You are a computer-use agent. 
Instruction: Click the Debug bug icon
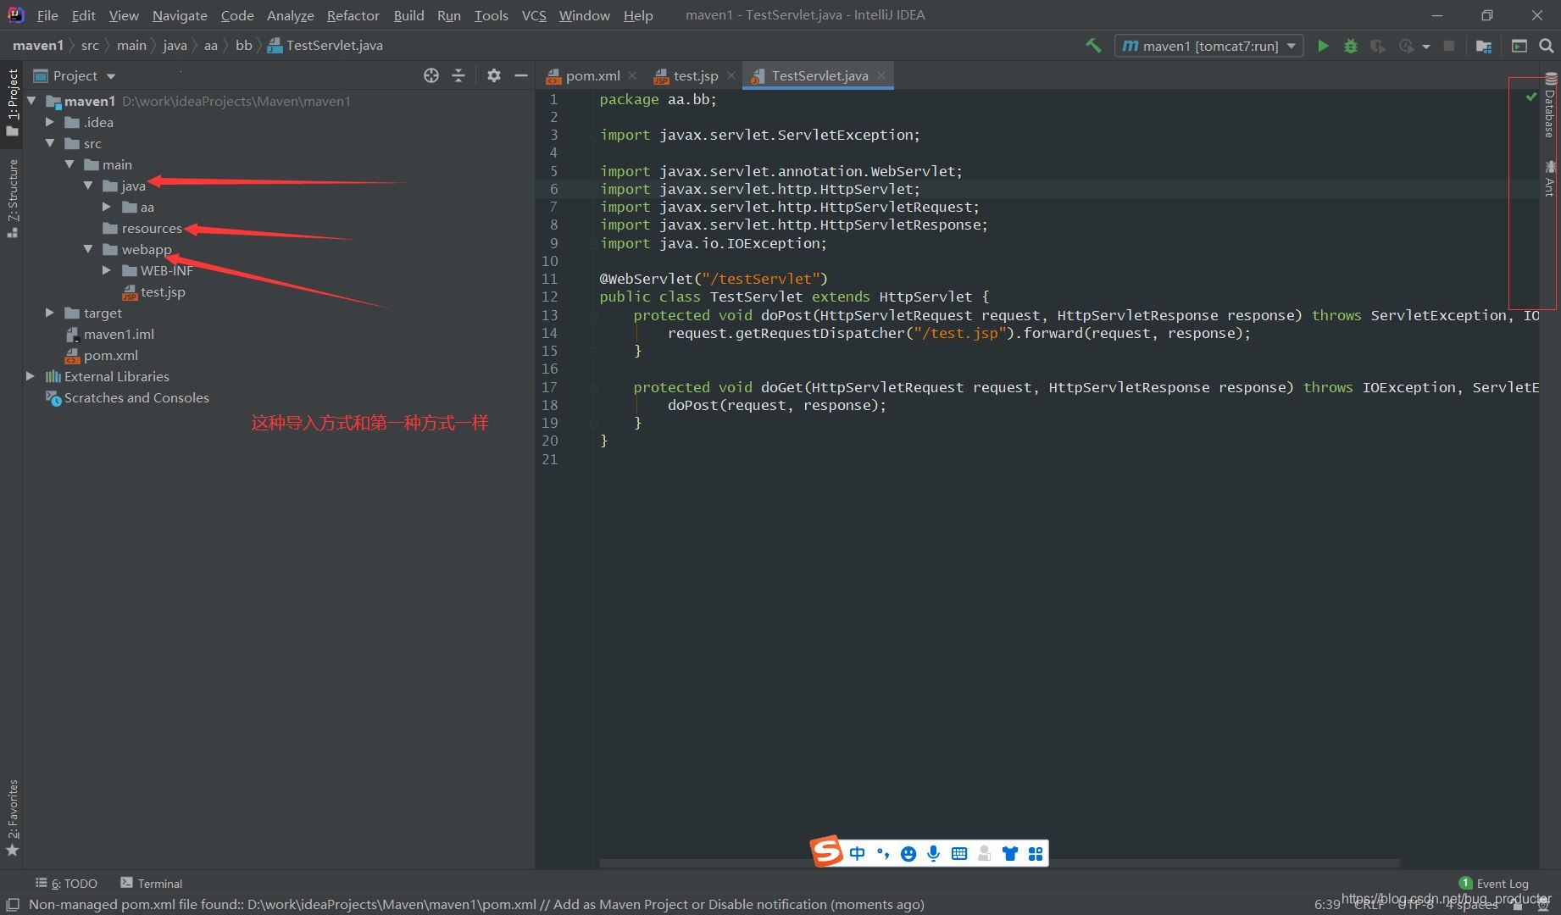[x=1351, y=46]
